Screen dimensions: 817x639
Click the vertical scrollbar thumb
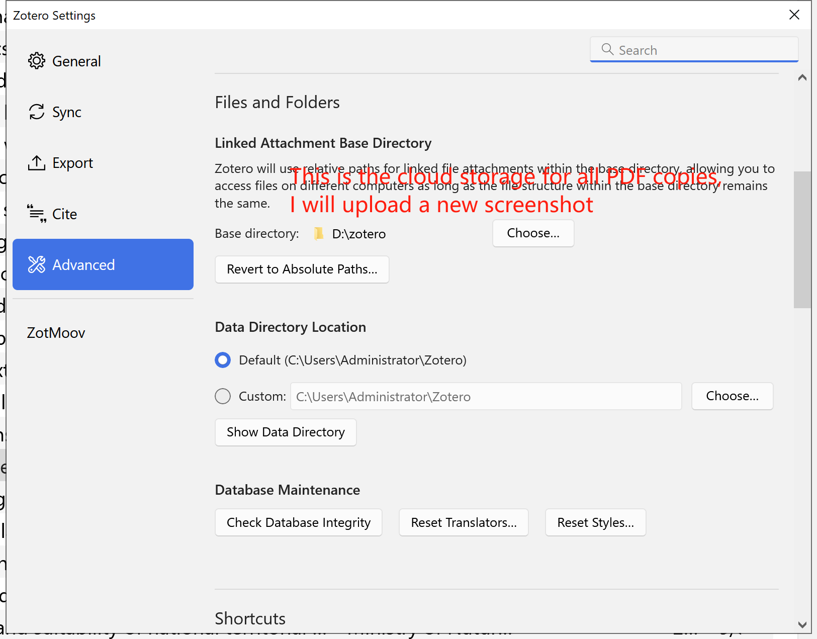coord(802,240)
